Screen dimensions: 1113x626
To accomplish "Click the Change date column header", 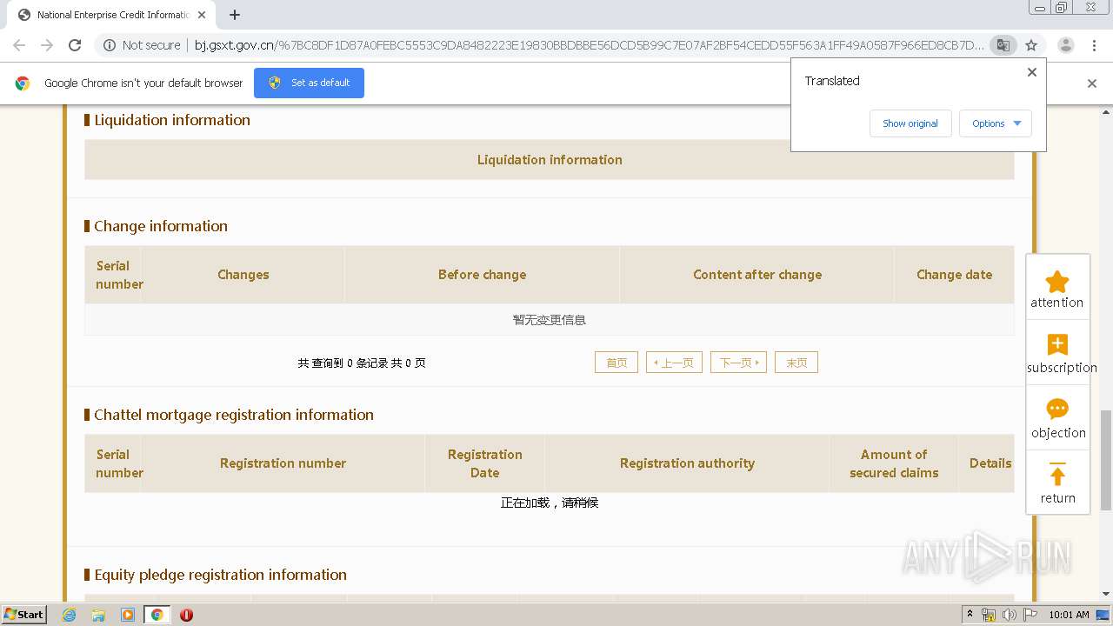I will coord(954,275).
